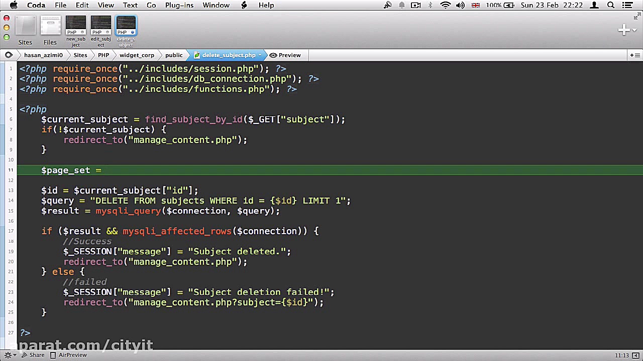The image size is (643, 361).
Task: Open the Window menu
Action: click(x=216, y=5)
